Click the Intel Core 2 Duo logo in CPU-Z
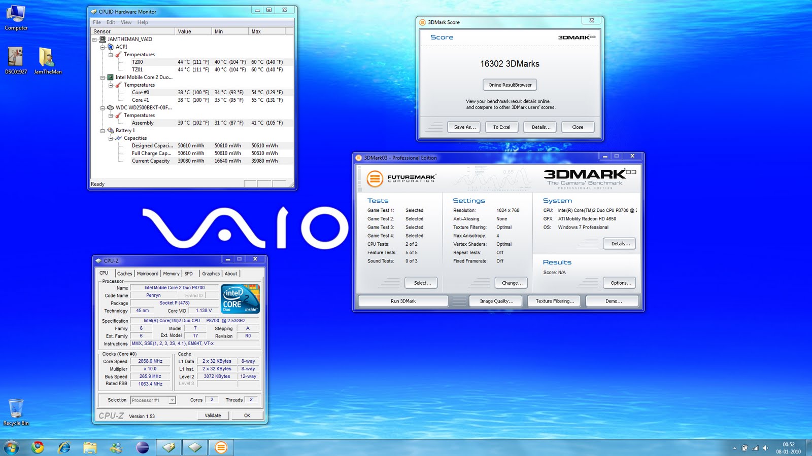This screenshot has height=456, width=812. tap(241, 298)
